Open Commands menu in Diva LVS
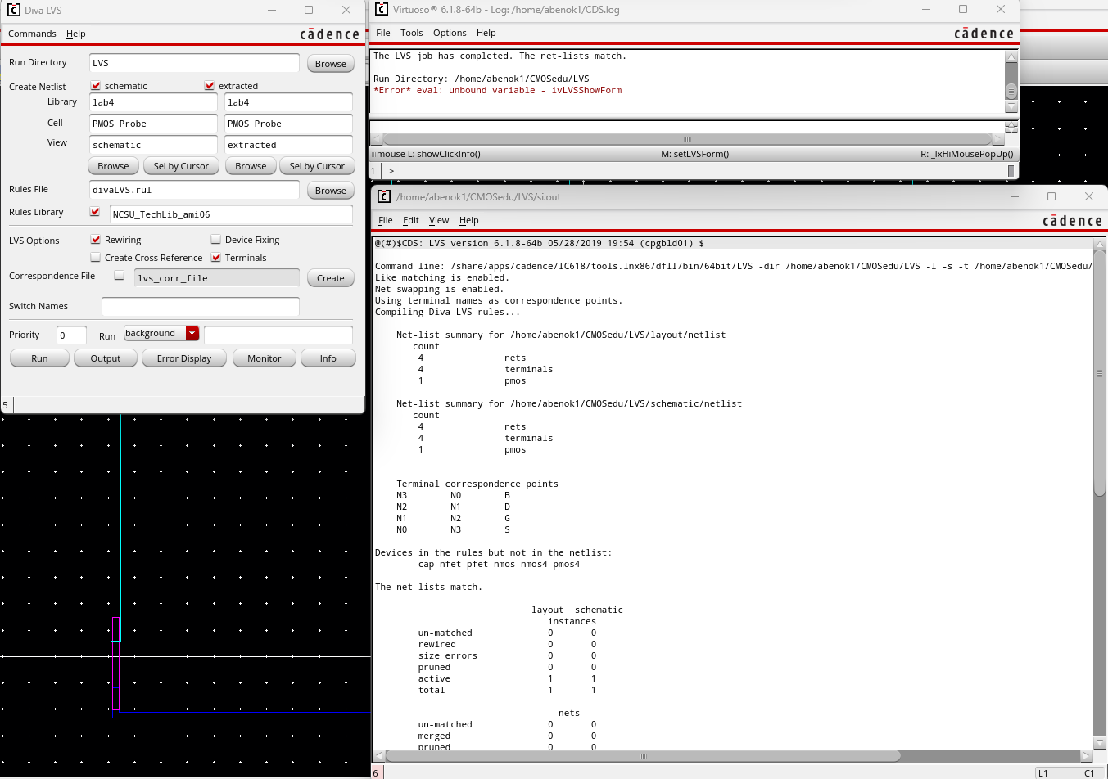The height and width of the screenshot is (779, 1108). 32,34
